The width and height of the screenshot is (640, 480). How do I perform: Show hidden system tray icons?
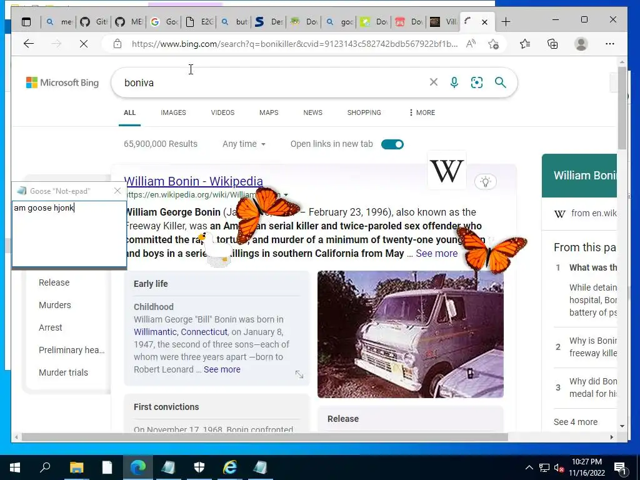(529, 467)
